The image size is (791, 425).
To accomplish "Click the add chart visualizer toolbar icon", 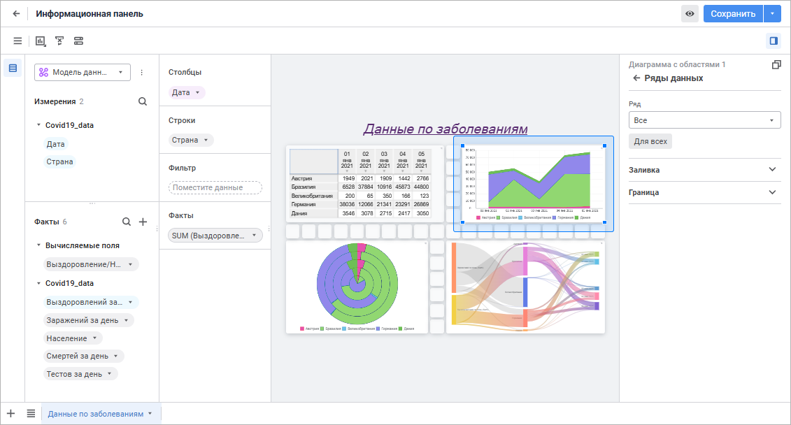I will (41, 41).
